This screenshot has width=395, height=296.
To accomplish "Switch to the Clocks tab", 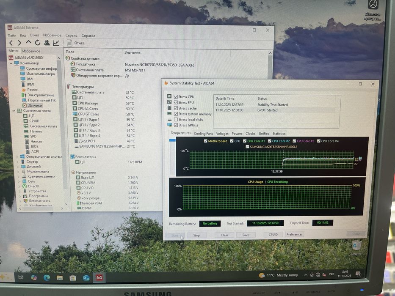I will pyautogui.click(x=250, y=134).
